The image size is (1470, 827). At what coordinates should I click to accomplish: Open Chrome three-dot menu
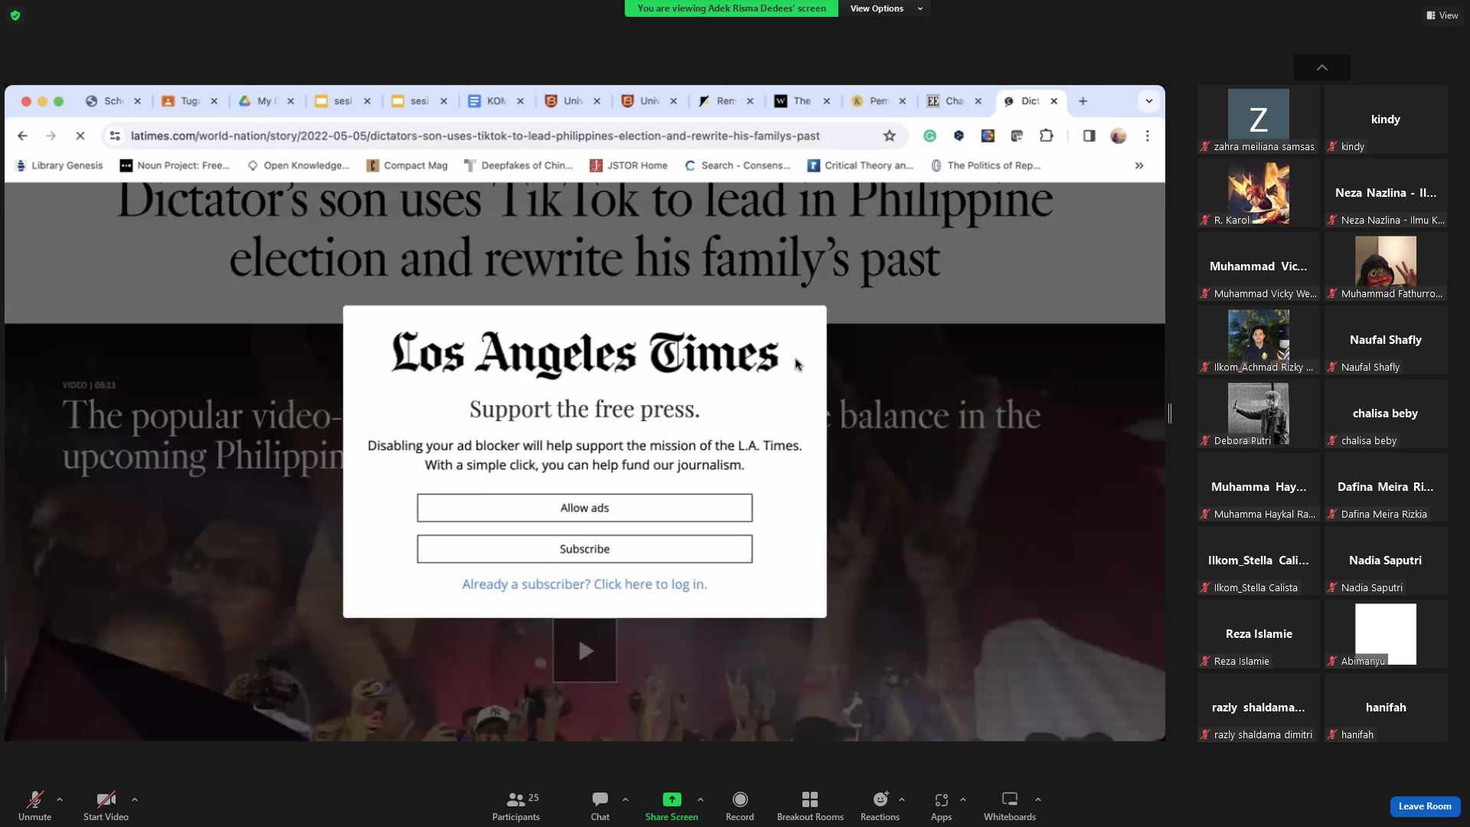1147,136
